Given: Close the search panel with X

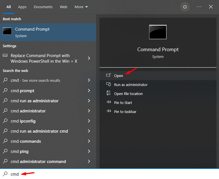Looking at the screenshot, I should (211, 7).
